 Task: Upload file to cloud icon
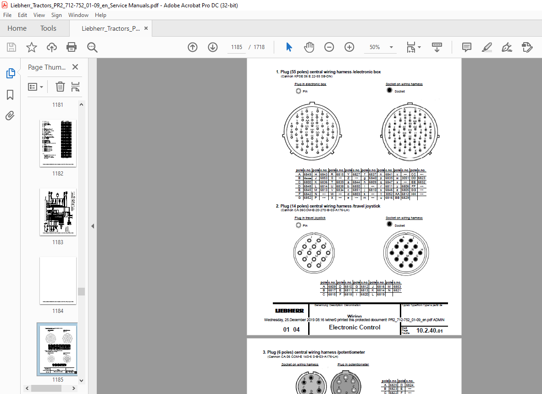point(52,47)
